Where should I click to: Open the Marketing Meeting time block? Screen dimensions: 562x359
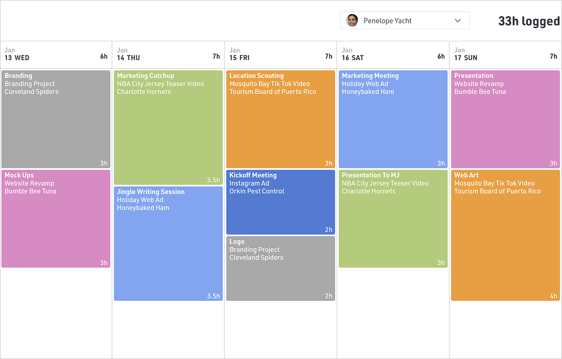coord(393,120)
